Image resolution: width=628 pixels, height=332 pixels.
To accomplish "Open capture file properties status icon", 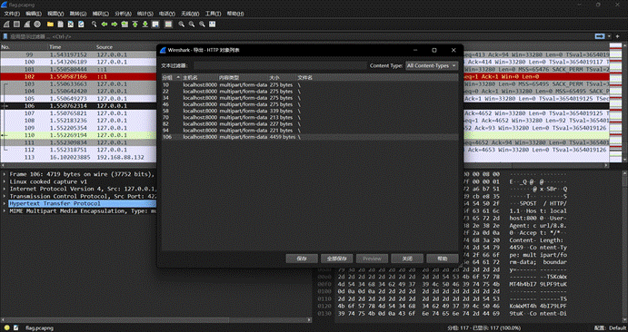I will 16,327.
